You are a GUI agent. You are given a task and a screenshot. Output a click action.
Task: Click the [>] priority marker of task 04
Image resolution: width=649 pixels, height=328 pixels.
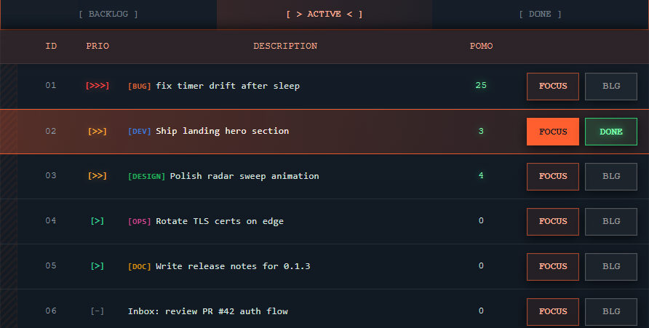point(97,221)
